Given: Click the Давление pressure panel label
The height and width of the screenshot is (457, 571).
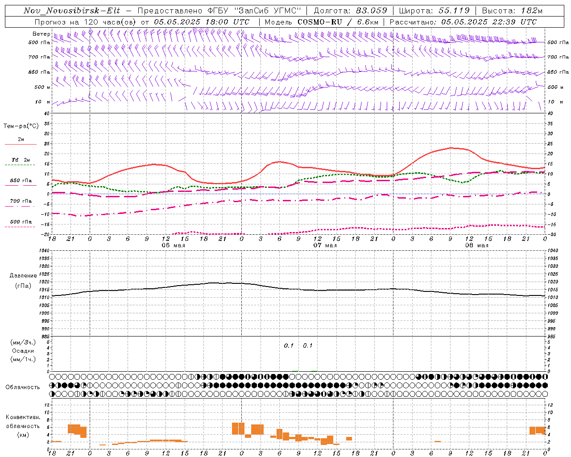Looking at the screenshot, I should (x=23, y=275).
